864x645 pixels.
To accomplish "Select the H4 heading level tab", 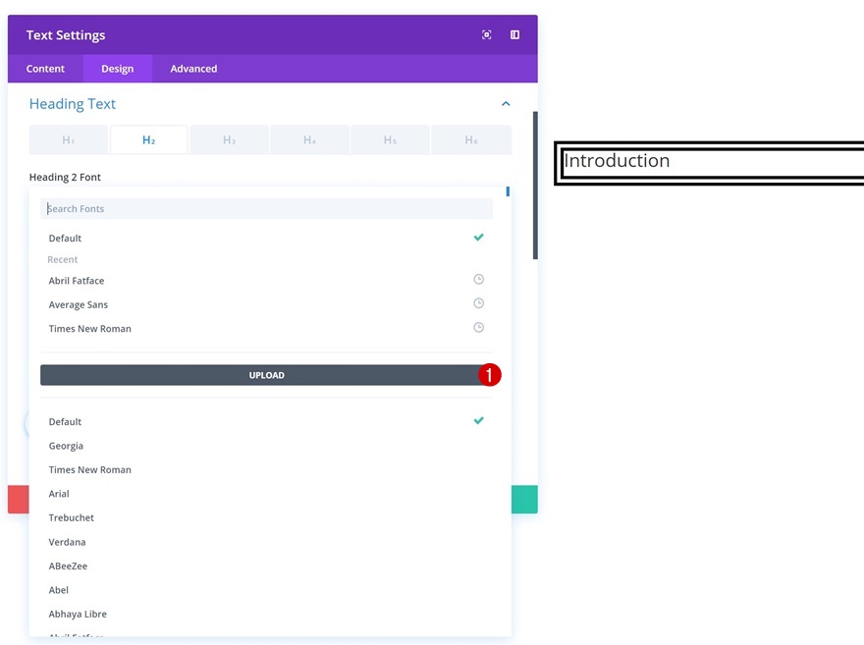I will coord(309,140).
